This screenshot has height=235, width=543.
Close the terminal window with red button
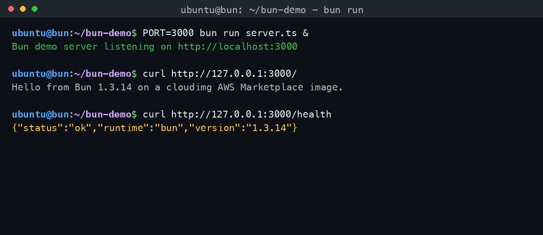pos(11,9)
